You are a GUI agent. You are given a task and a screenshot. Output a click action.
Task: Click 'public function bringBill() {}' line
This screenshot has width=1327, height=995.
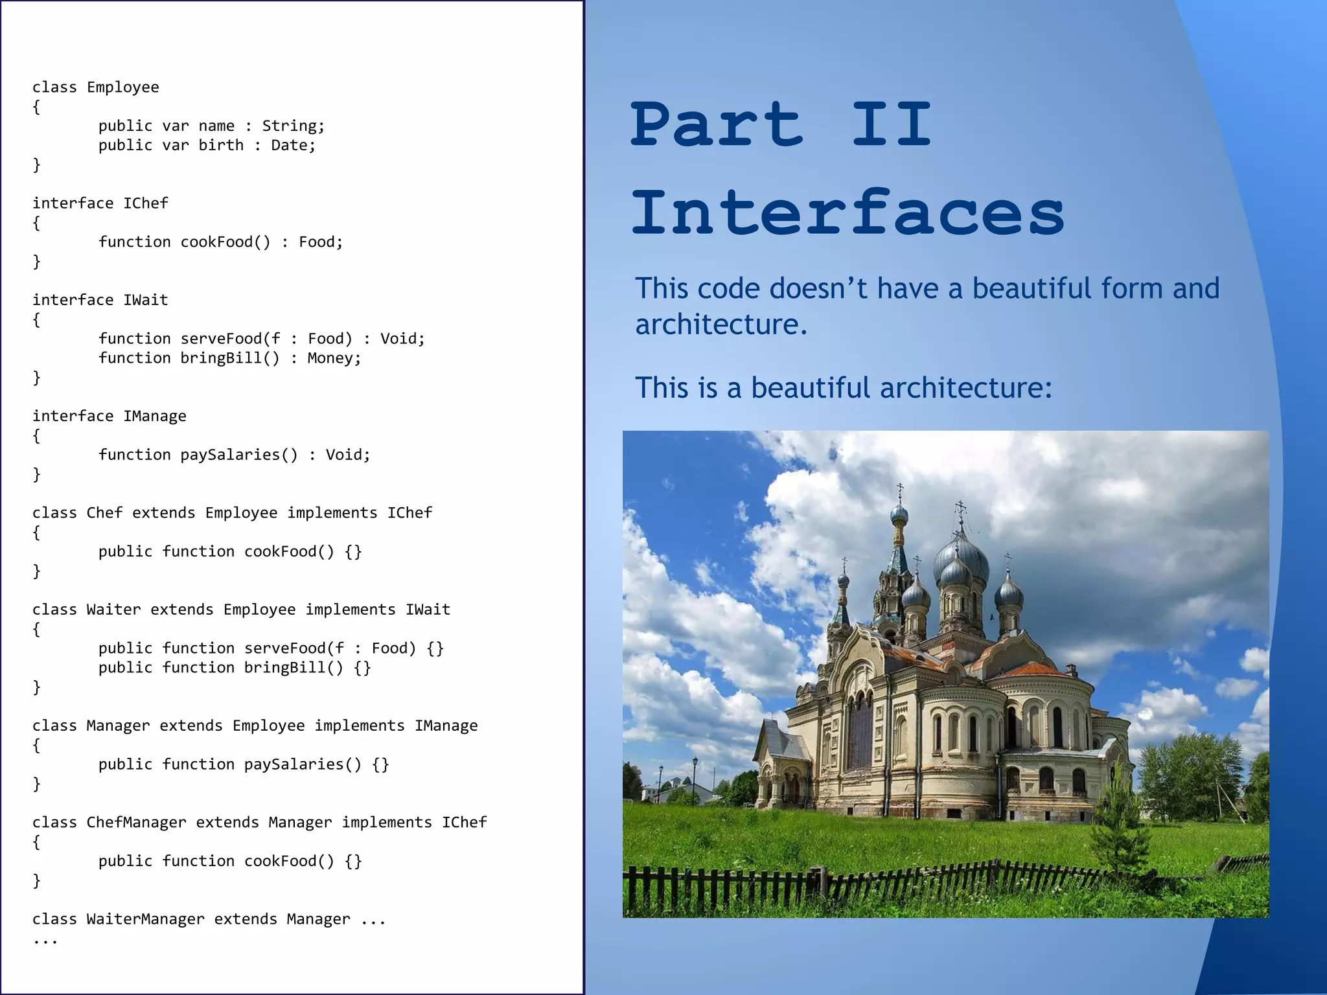click(x=235, y=668)
